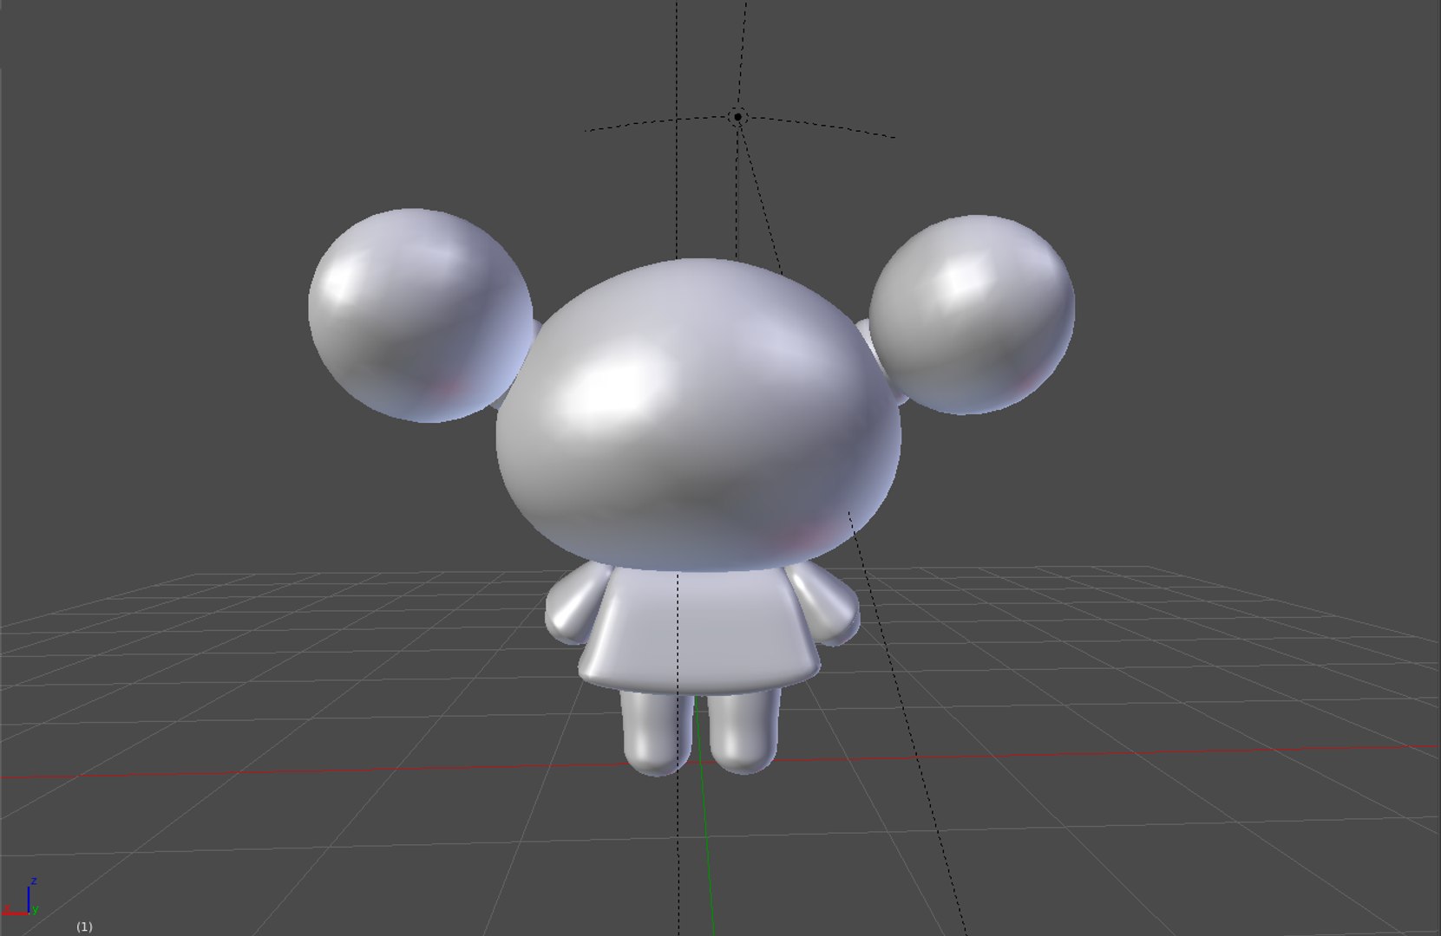
Task: Click the character's right ear sphere
Action: [973, 315]
